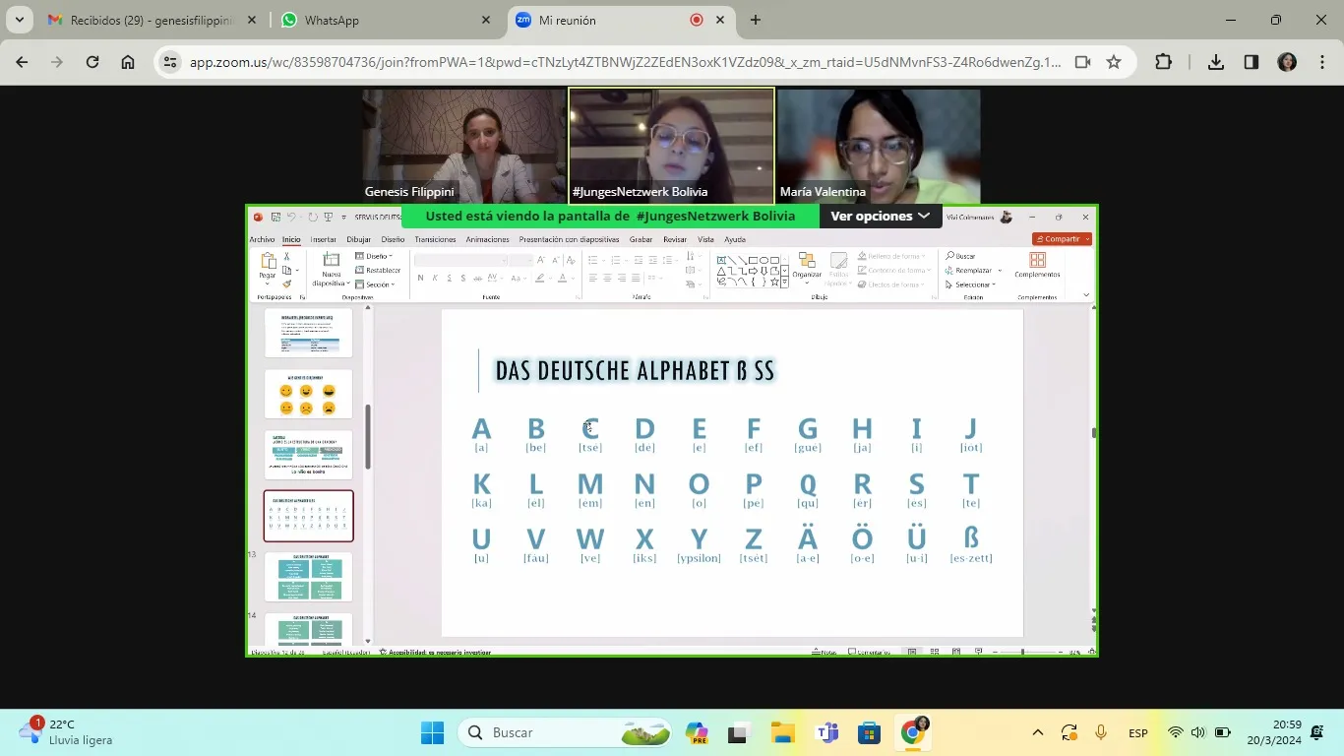Open Microsoft Teams from the taskbar
Image resolution: width=1344 pixels, height=756 pixels.
click(x=826, y=732)
